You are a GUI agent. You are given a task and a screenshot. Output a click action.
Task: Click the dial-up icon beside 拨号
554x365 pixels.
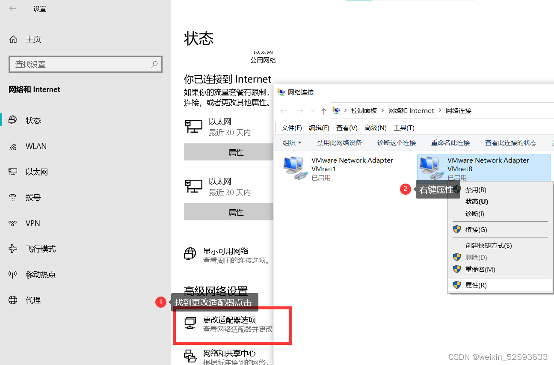coord(13,198)
